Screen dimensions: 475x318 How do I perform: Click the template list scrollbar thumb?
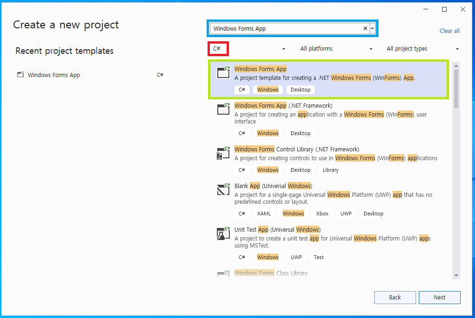pos(456,88)
